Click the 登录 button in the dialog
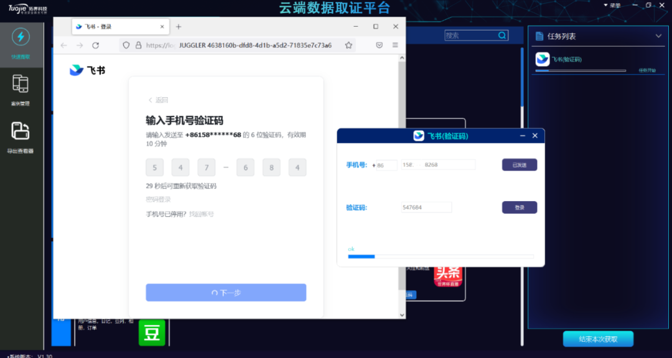The image size is (672, 358). pyautogui.click(x=520, y=207)
